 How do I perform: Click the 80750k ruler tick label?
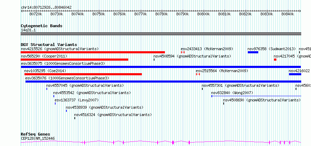[x=99, y=14]
